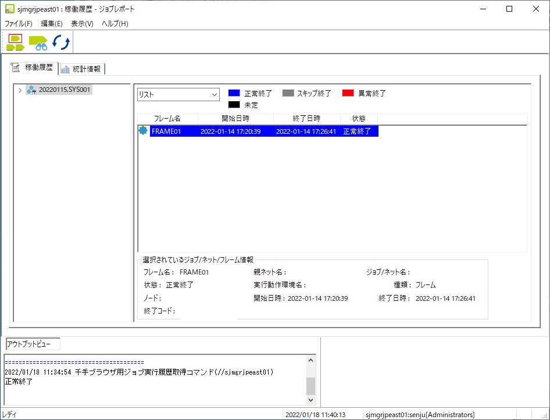Screen dimensions: 550x420
Task: Click the gray スキップ終了 legend swatch
Action: pos(288,93)
